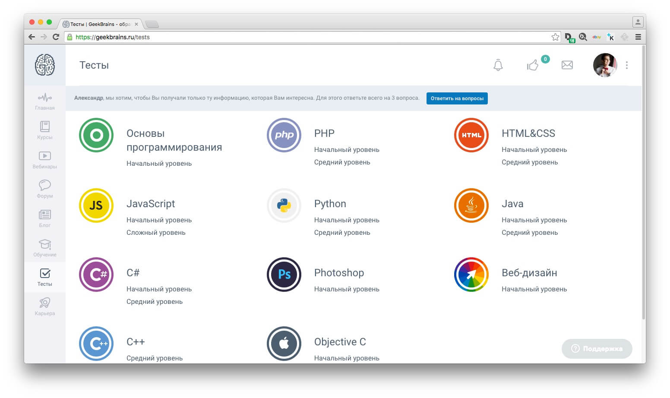Open JavaScript Начальный уровень test
Viewport: 670px width, 398px height.
159,220
